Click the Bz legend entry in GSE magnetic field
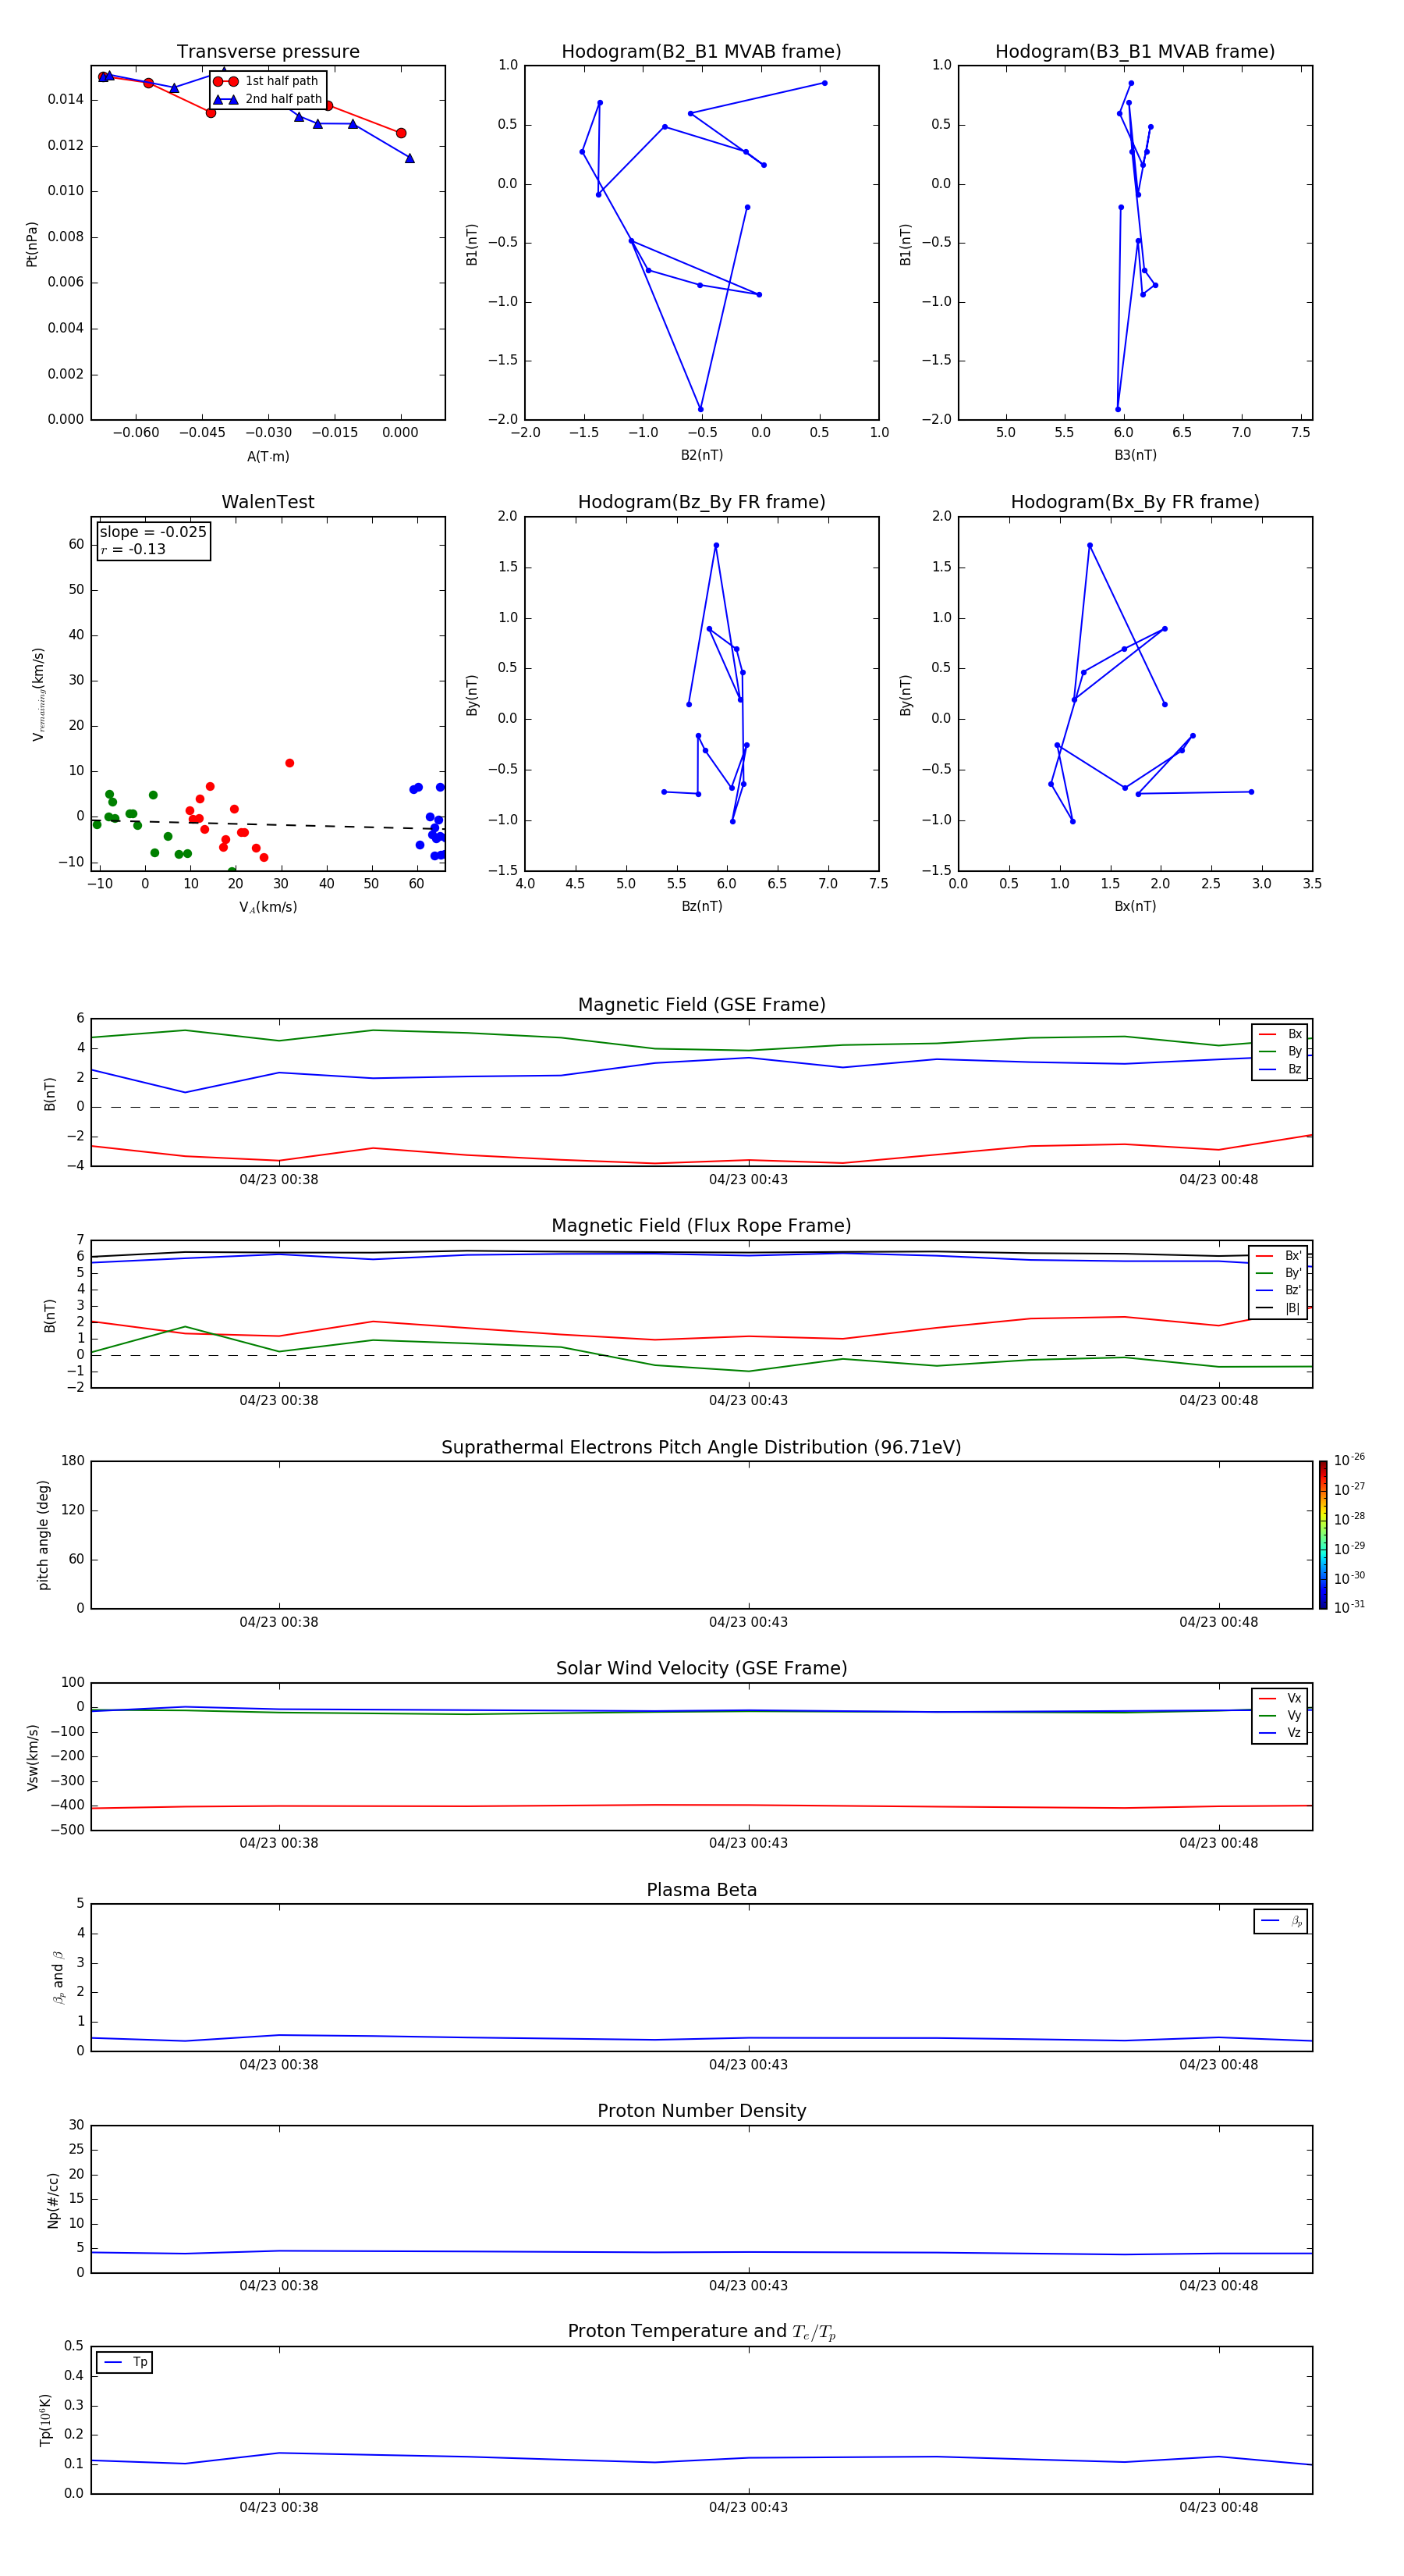 coord(1280,1069)
